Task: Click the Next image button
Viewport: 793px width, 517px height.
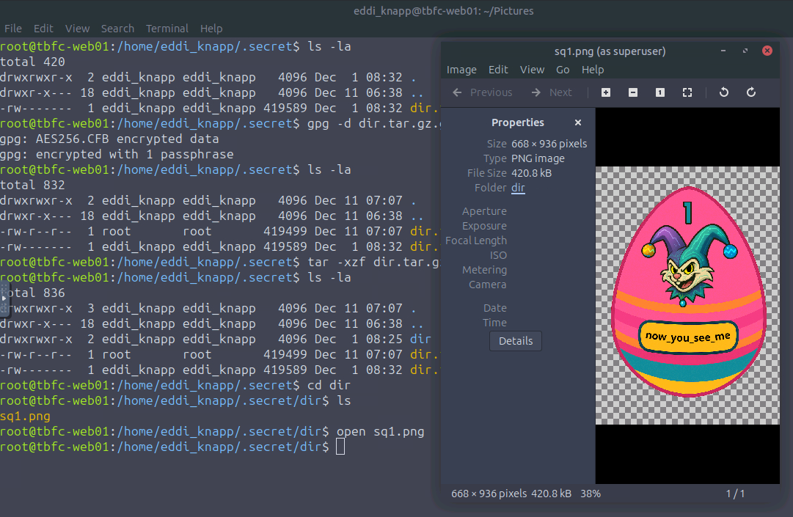Action: pos(552,92)
